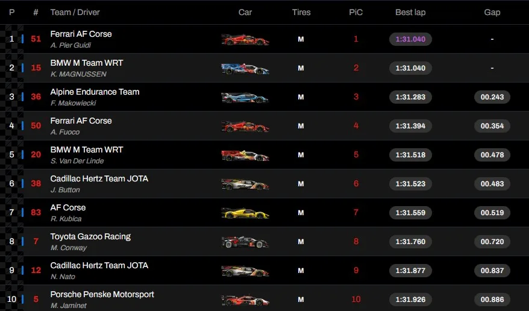The width and height of the screenshot is (529, 311).
Task: Select the #36 Alpine Endurance Team car icon
Action: 245,97
